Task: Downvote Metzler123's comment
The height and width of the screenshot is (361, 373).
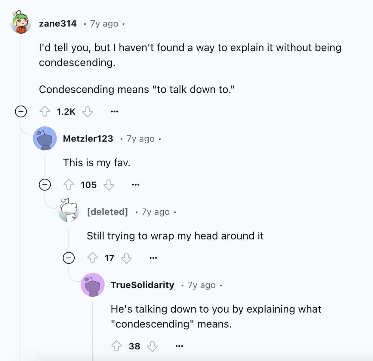Action: pos(109,185)
